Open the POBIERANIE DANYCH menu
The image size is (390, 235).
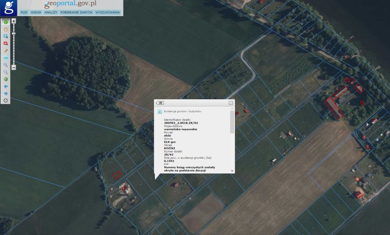[76, 12]
